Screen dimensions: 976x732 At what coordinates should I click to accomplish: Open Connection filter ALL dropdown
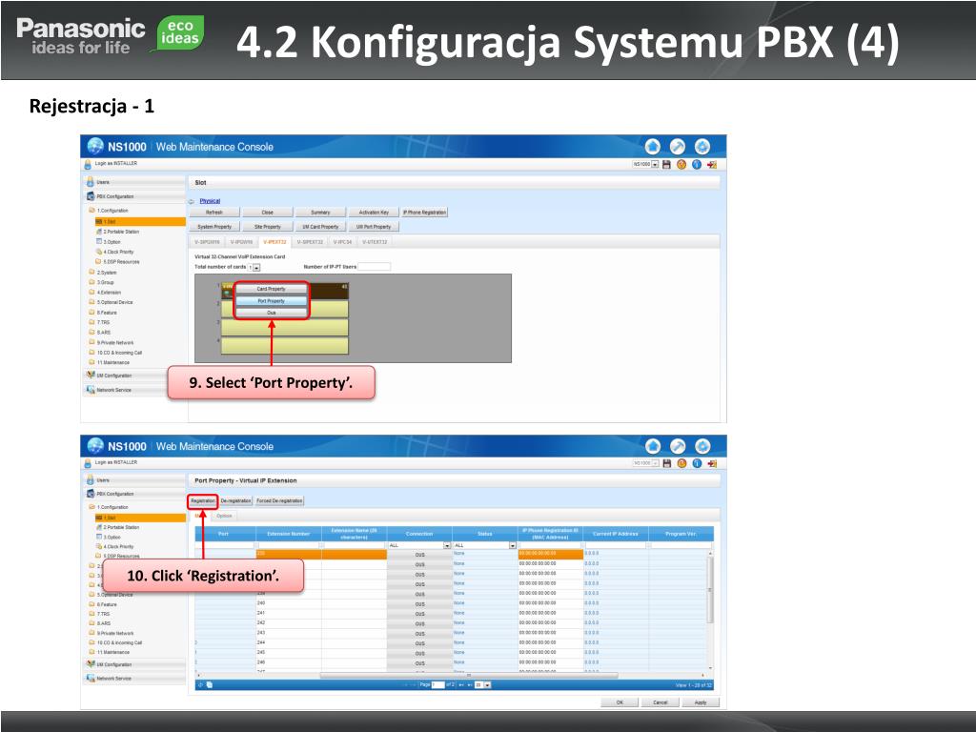pyautogui.click(x=447, y=545)
